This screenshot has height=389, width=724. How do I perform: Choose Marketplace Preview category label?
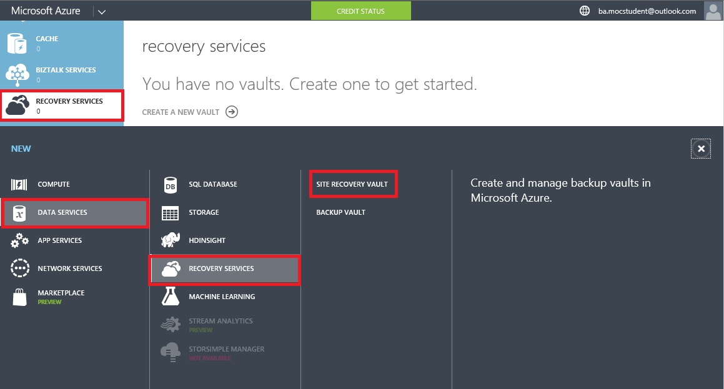coord(61,297)
